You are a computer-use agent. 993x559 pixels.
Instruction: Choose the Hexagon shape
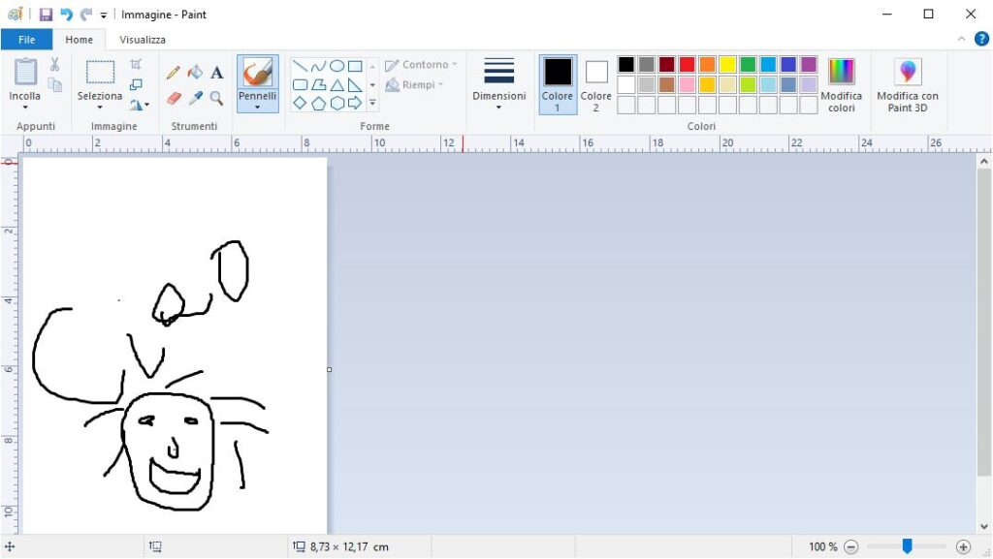(336, 103)
